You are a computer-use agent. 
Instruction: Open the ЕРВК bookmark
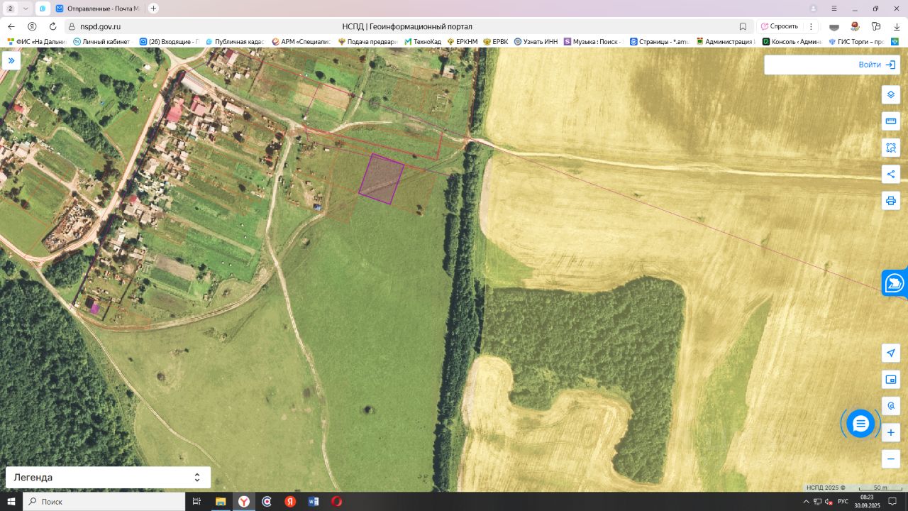[495, 42]
